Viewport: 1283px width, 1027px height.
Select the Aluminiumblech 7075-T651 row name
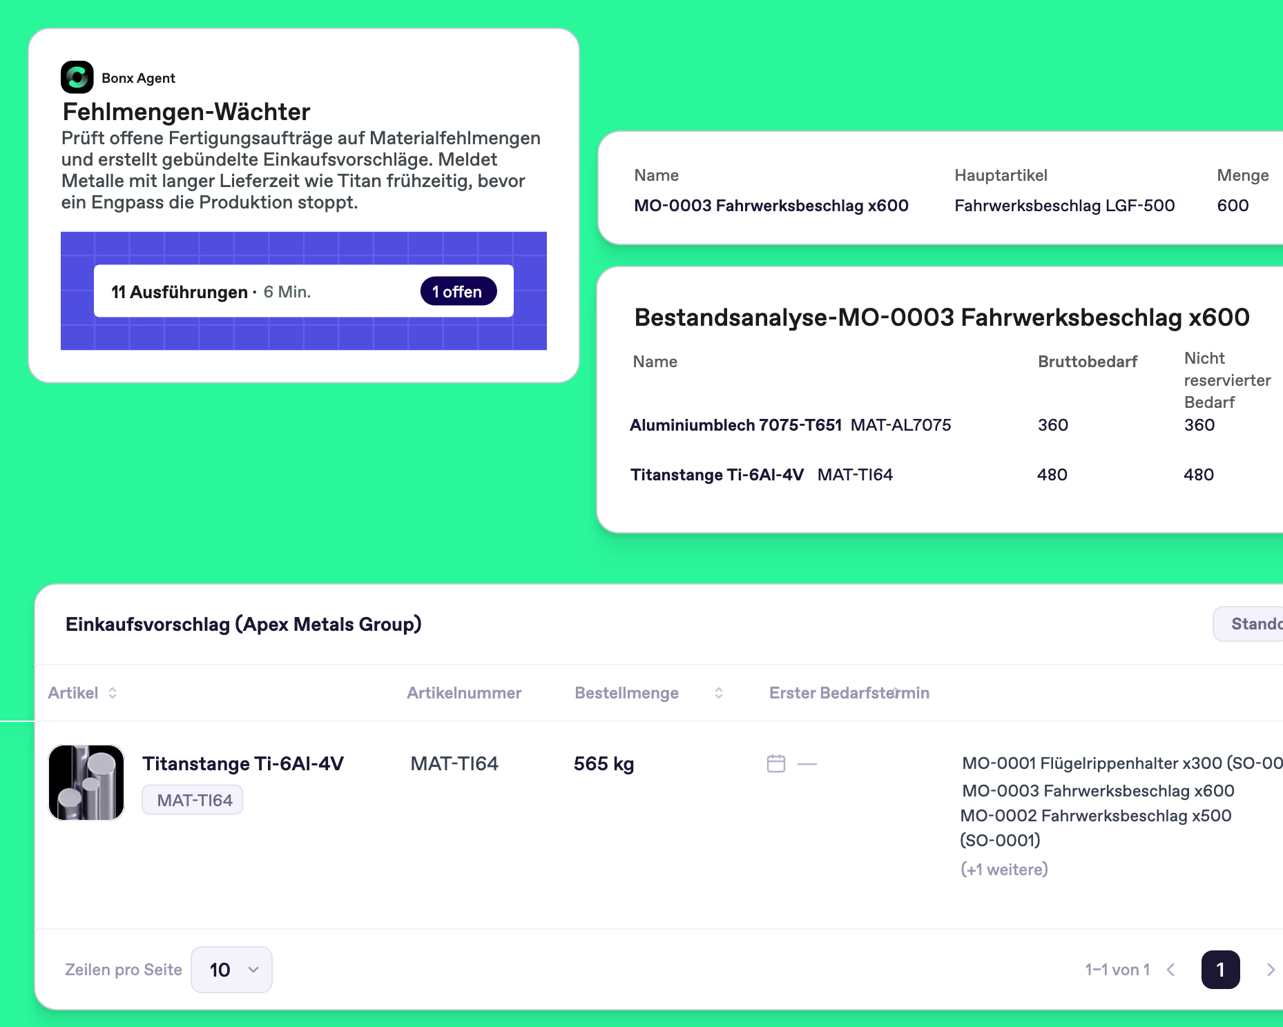735,425
